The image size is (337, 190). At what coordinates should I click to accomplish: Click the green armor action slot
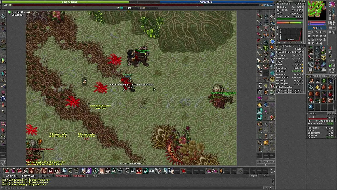tap(266, 48)
